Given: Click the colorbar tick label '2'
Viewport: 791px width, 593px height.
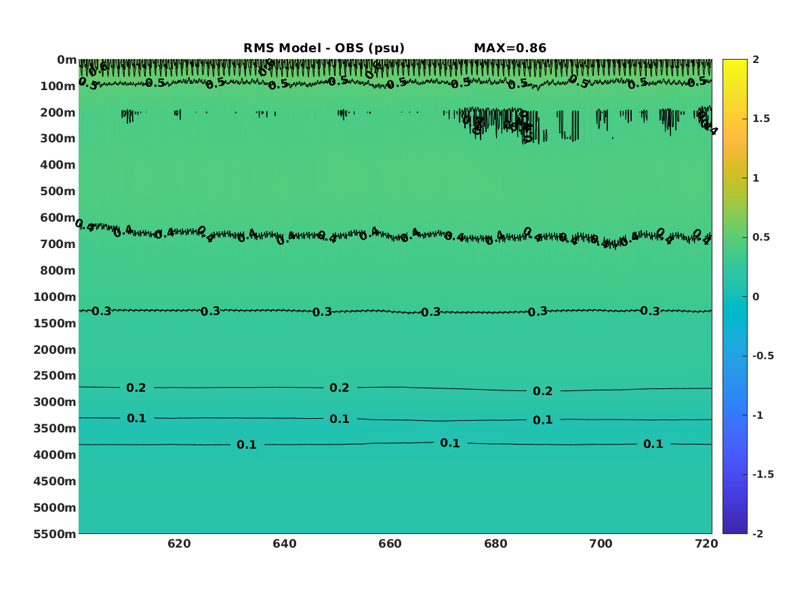Looking at the screenshot, I should pyautogui.click(x=756, y=60).
